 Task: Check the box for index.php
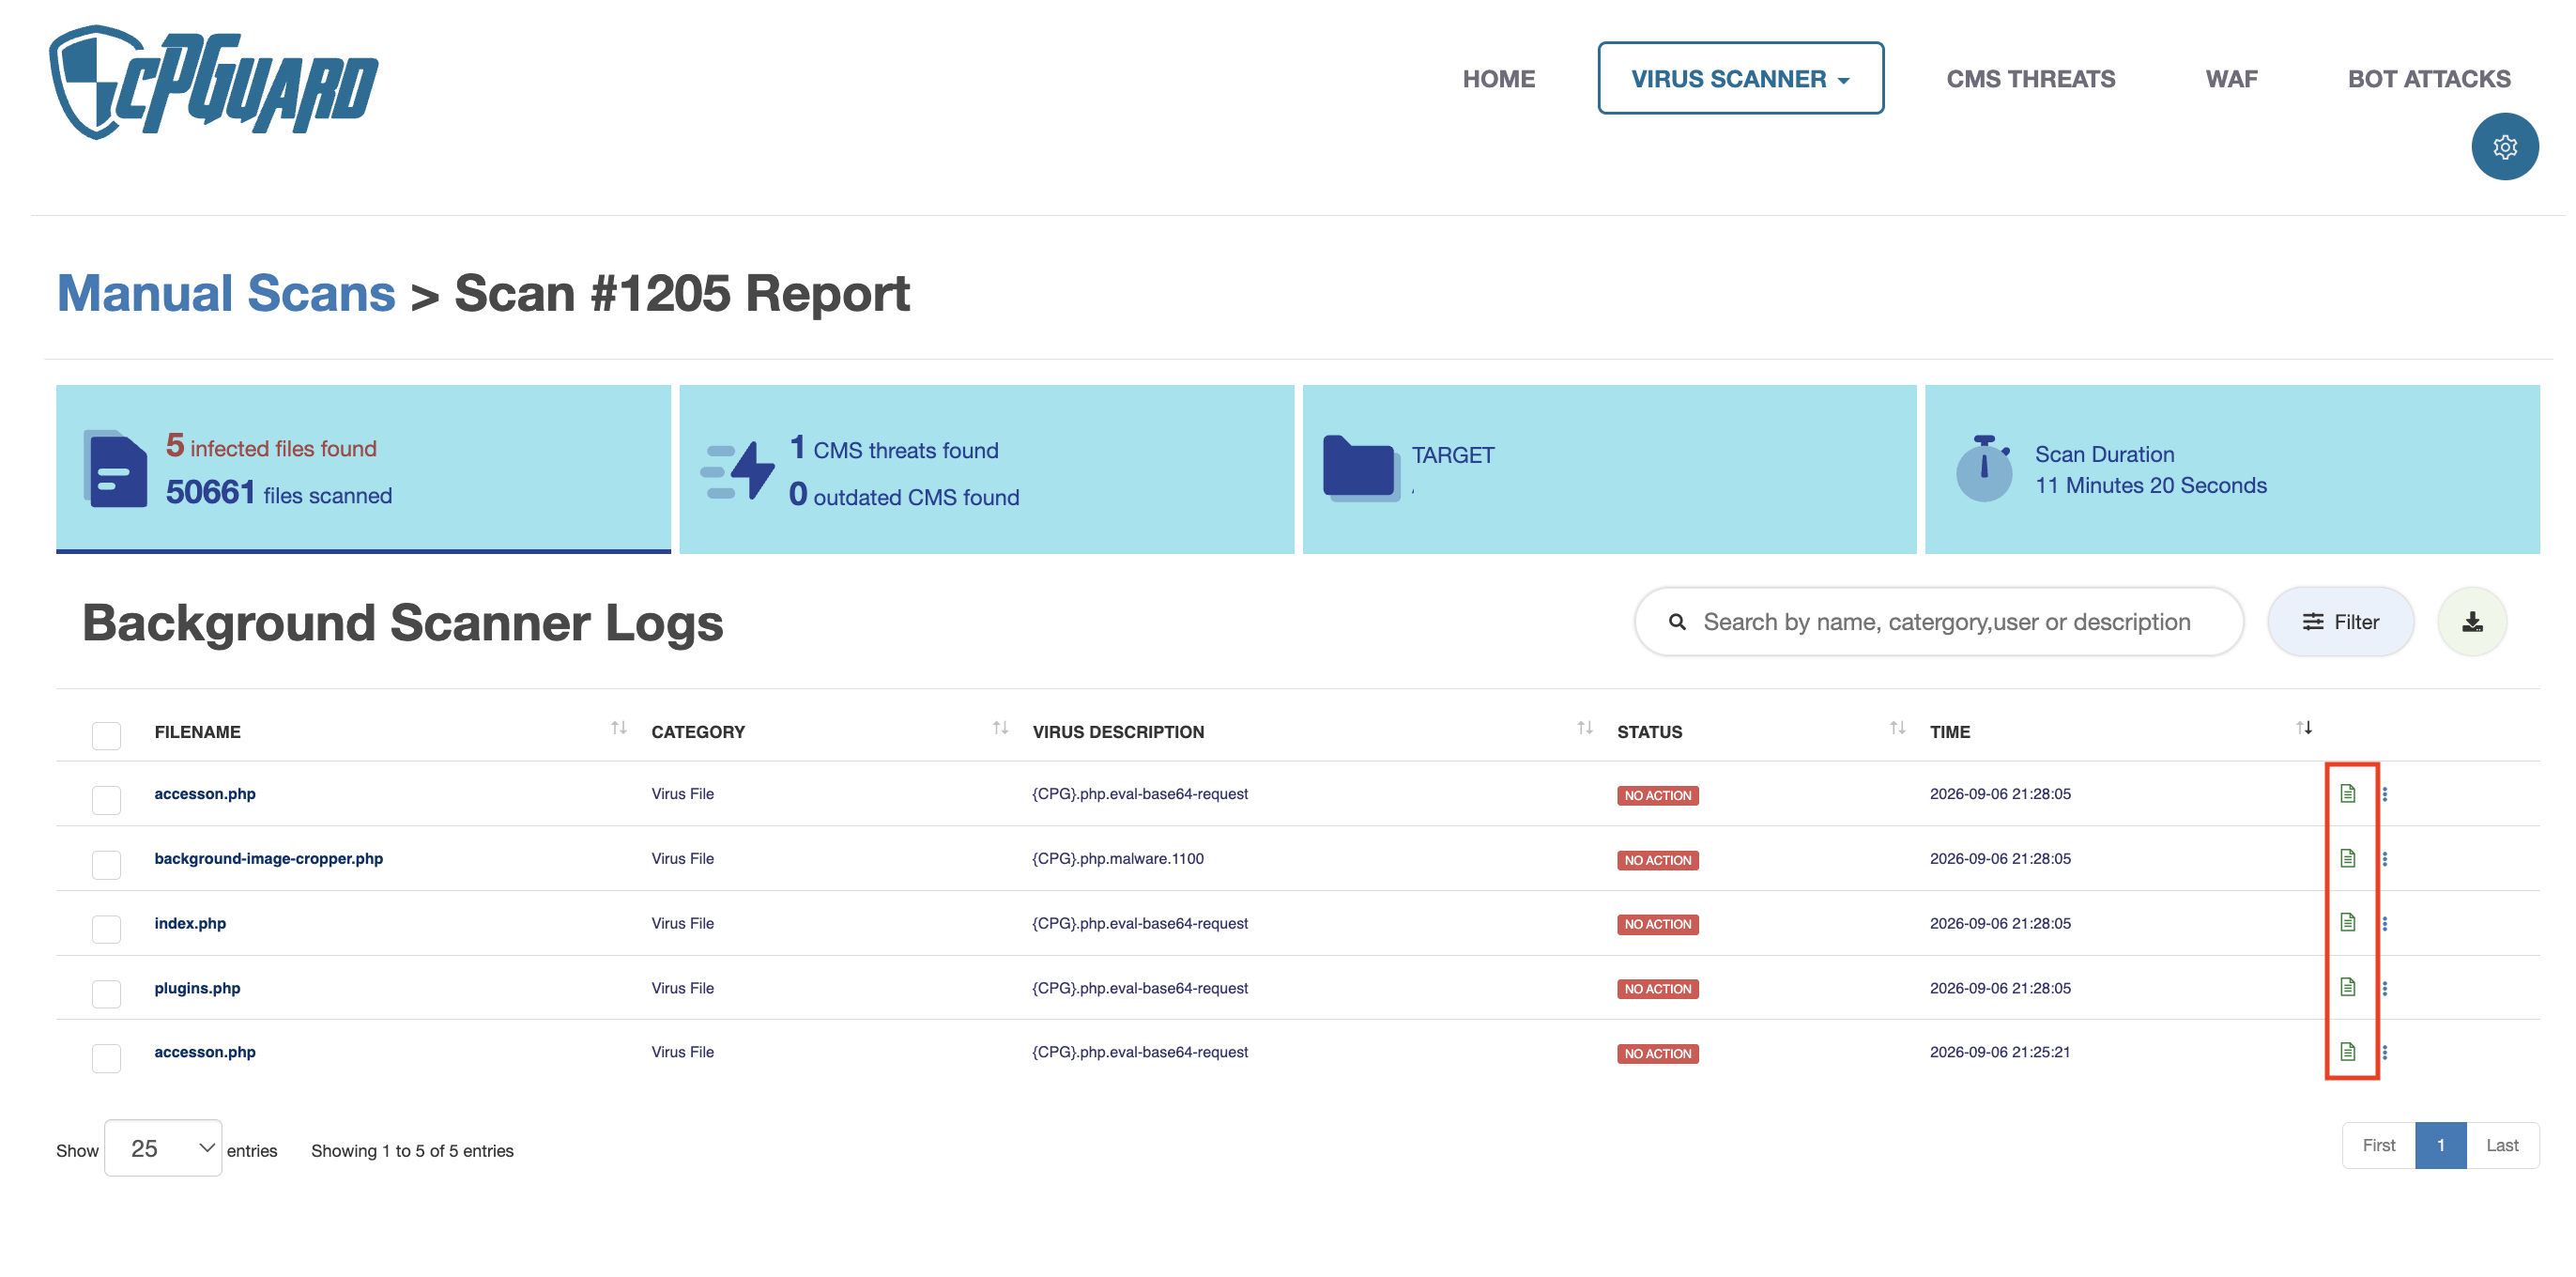pyautogui.click(x=106, y=928)
